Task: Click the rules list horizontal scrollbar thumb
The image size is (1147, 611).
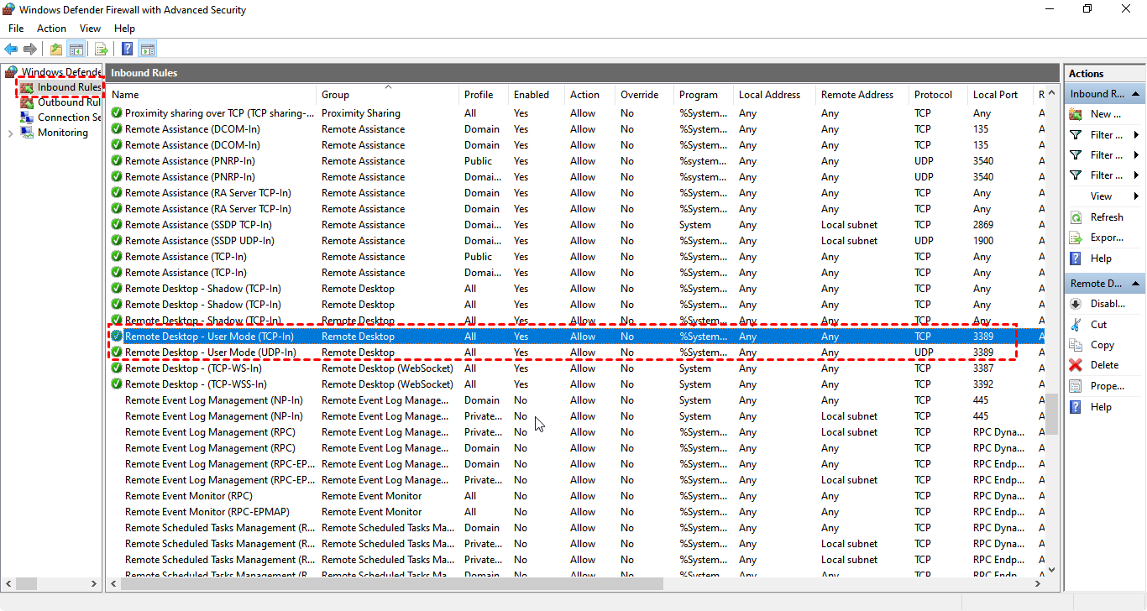Action: point(392,583)
